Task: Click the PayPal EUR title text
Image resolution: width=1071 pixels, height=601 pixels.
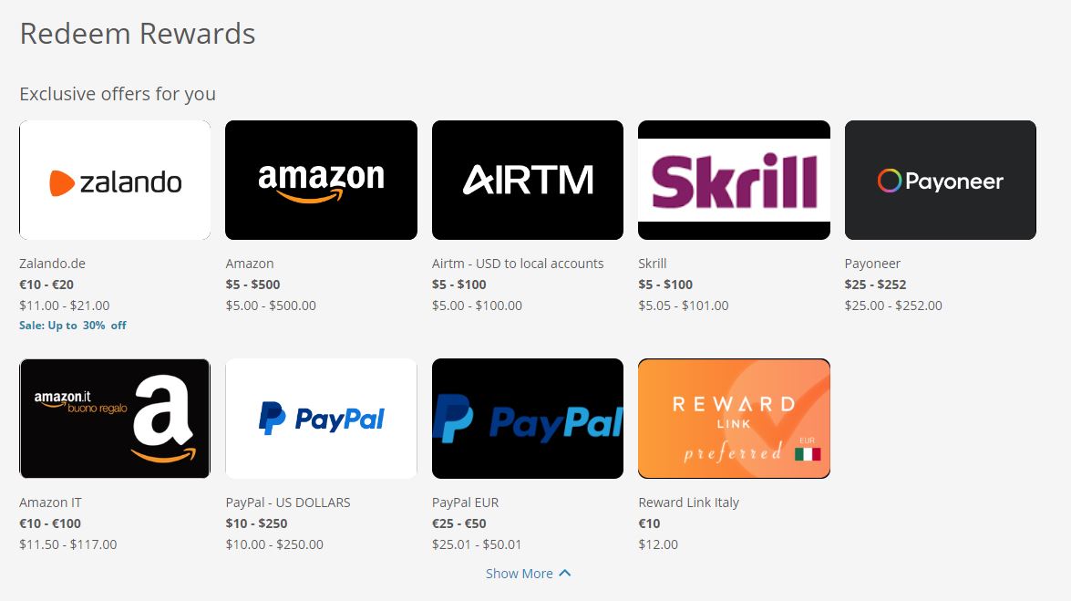Action: [x=465, y=503]
